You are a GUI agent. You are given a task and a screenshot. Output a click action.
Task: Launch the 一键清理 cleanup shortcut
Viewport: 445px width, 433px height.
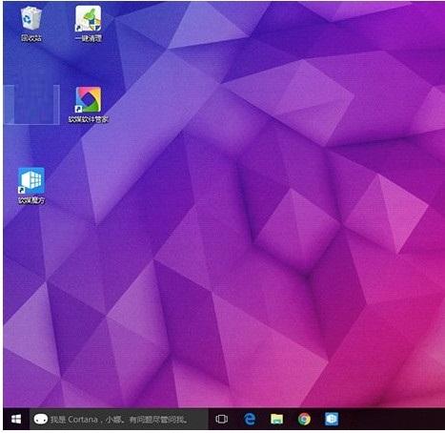pos(89,24)
